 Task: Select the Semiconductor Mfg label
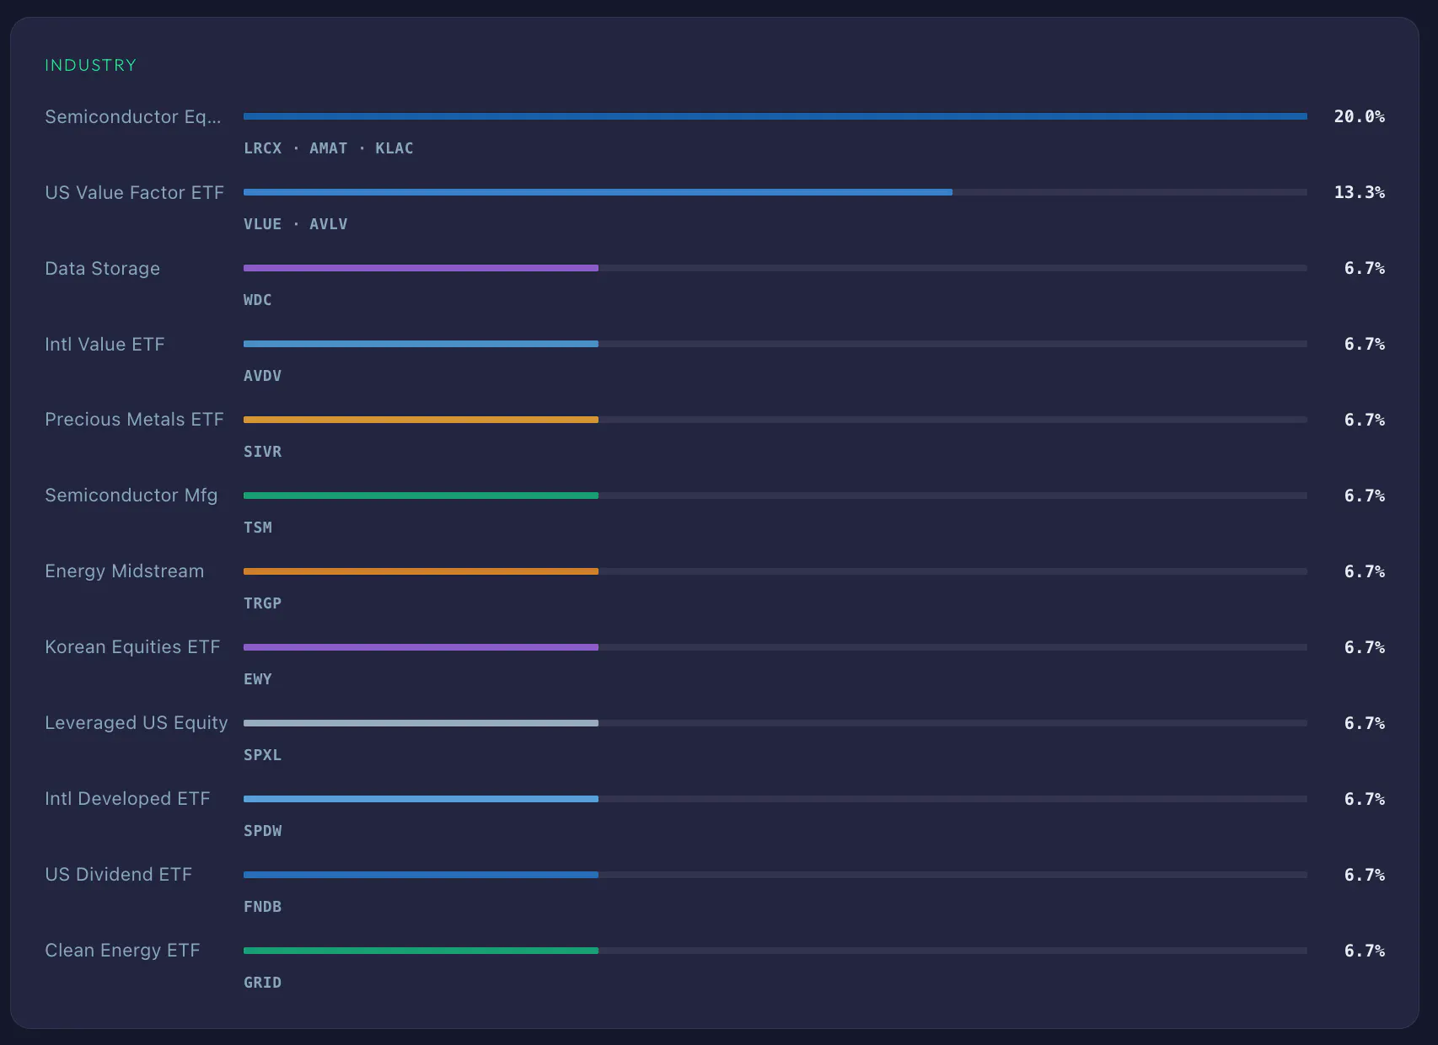131,496
